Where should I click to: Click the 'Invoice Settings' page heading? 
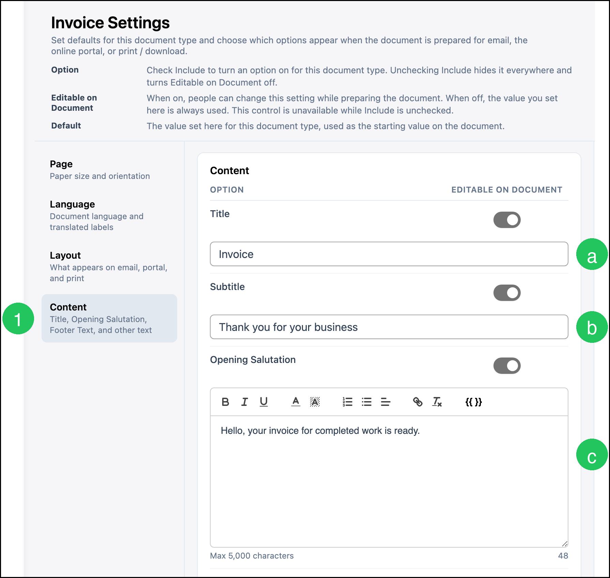pos(110,23)
